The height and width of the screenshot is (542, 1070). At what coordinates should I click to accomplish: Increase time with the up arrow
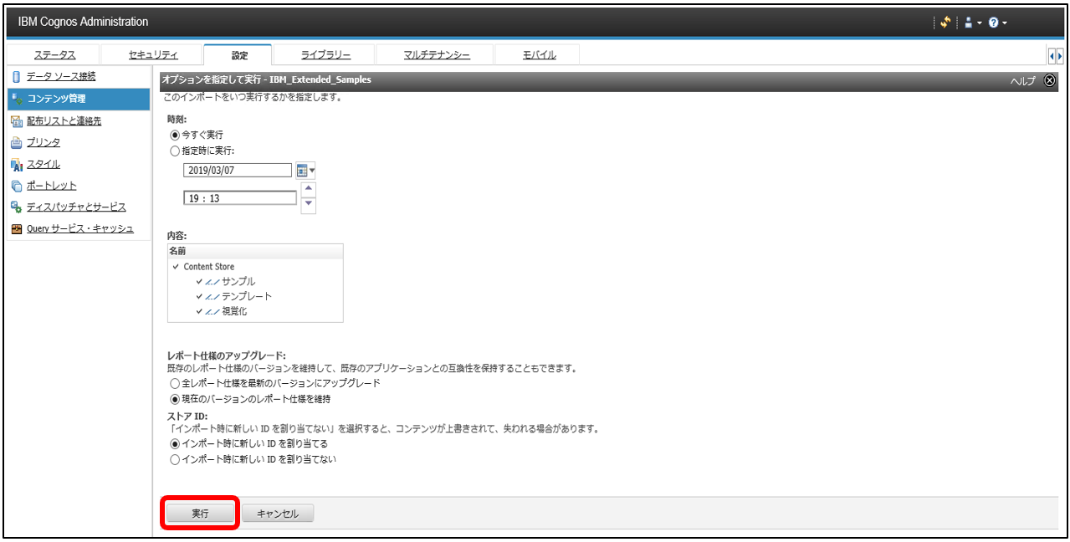tap(309, 189)
